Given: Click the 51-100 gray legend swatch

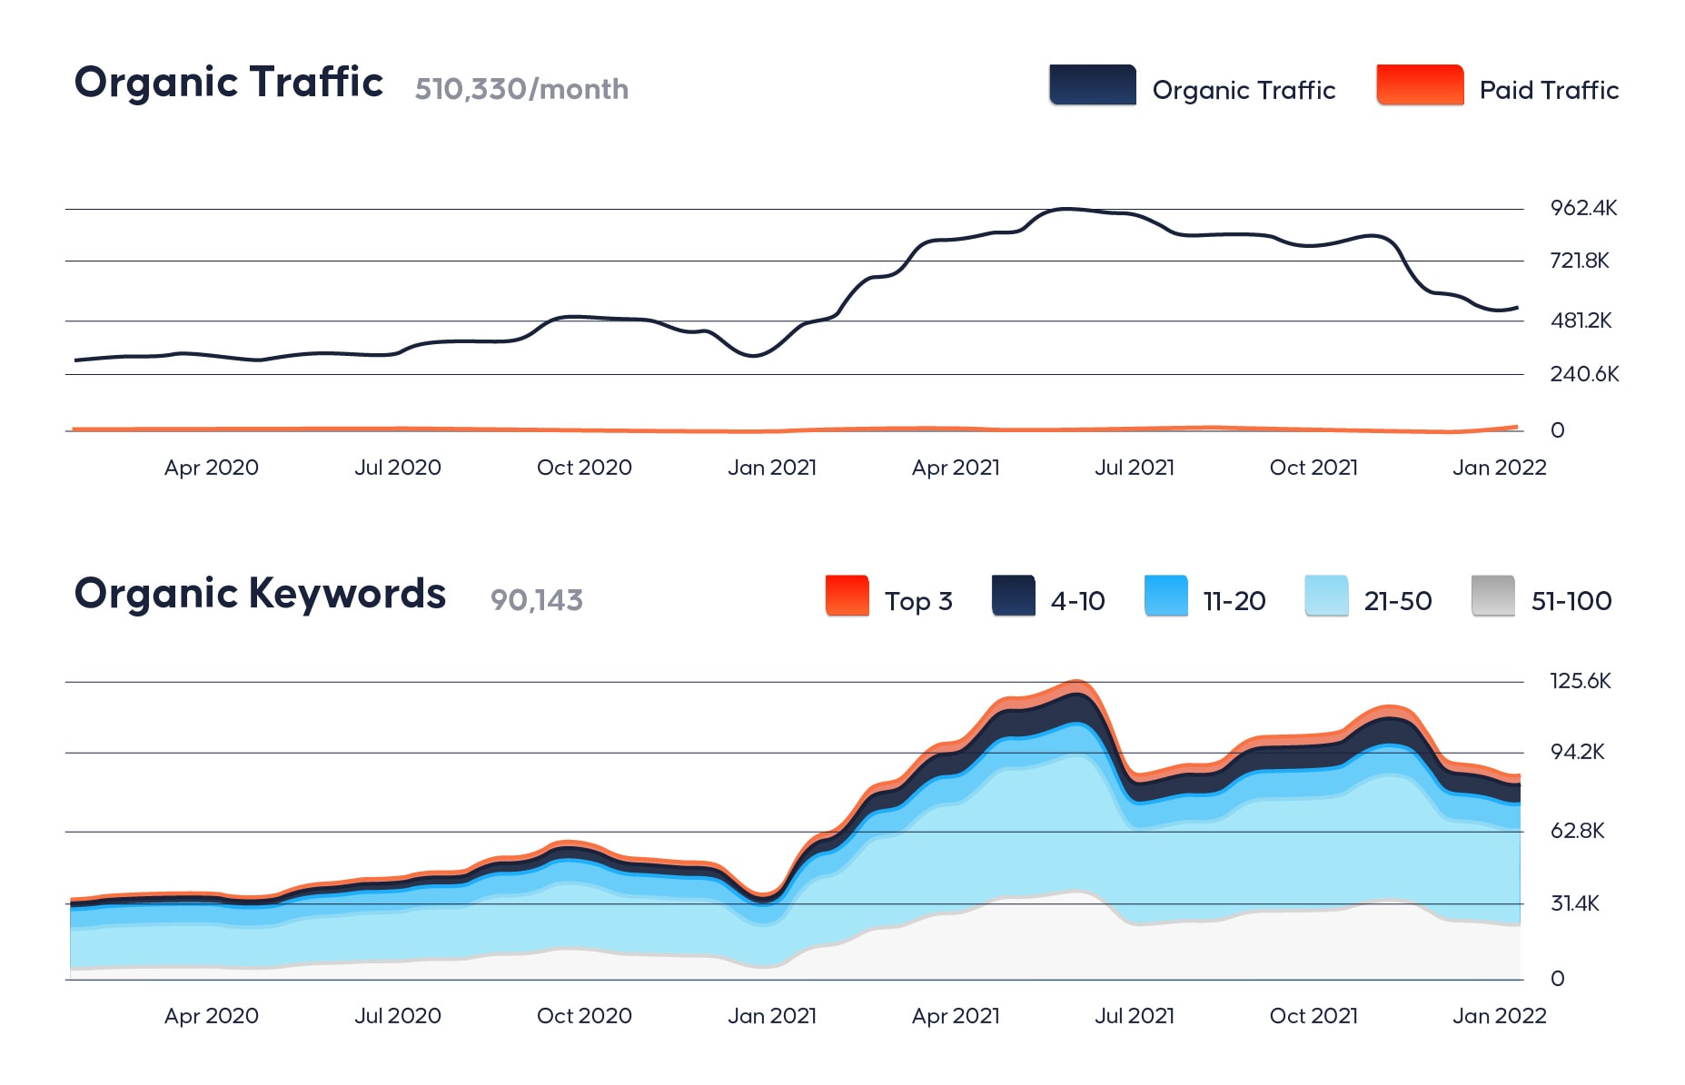Looking at the screenshot, I should tap(1493, 596).
